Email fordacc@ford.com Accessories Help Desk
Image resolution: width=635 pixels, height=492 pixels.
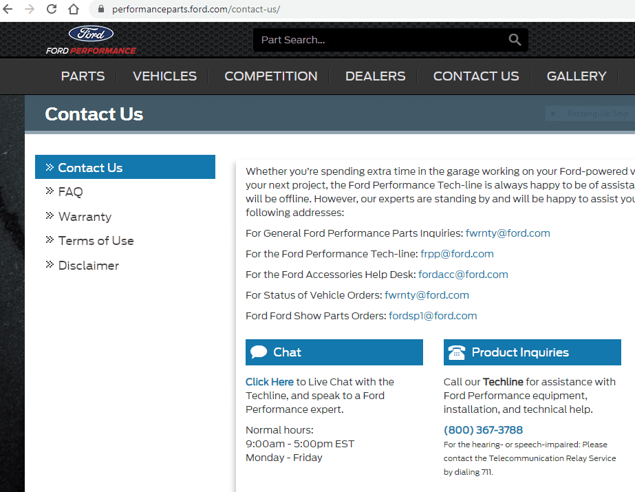pyautogui.click(x=463, y=275)
